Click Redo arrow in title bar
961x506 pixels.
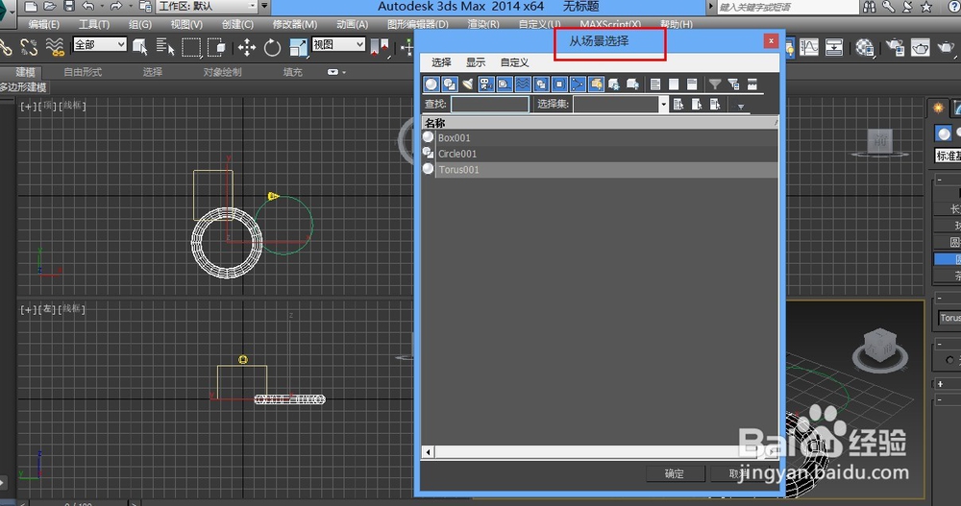[x=116, y=7]
